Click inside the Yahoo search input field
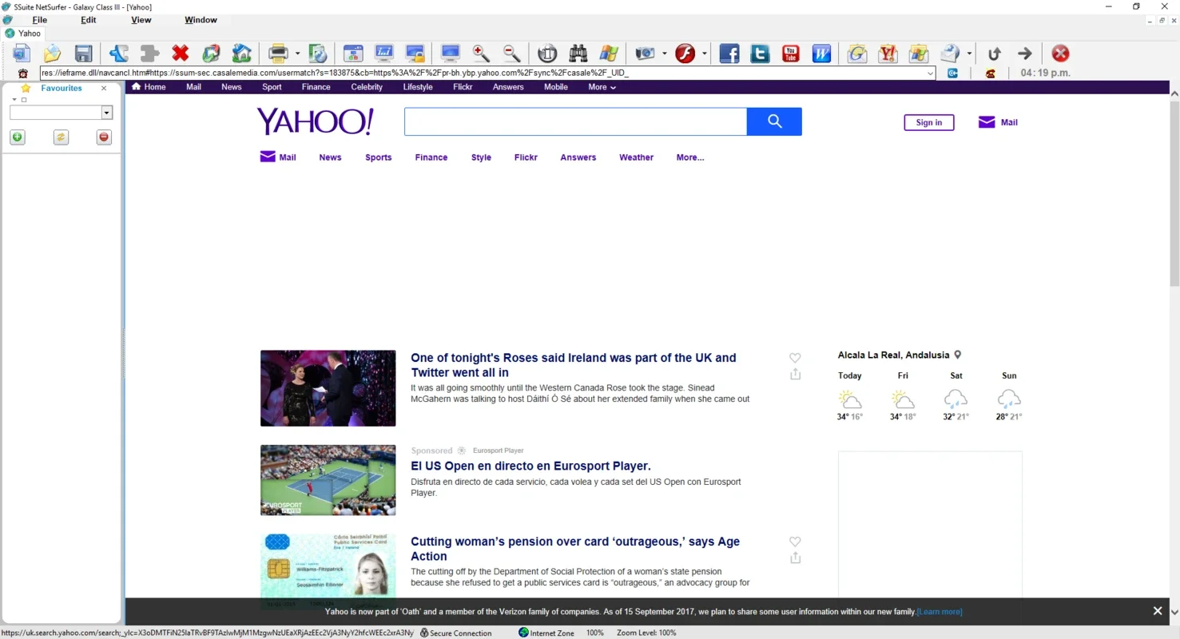The image size is (1180, 639). pos(575,121)
